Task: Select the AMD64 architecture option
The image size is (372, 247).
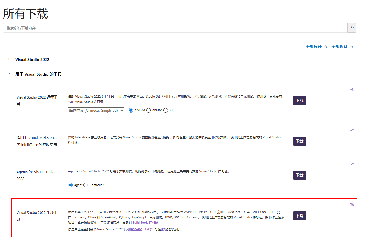Action: 131,110
